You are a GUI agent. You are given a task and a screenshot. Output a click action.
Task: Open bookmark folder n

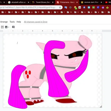point(76,12)
